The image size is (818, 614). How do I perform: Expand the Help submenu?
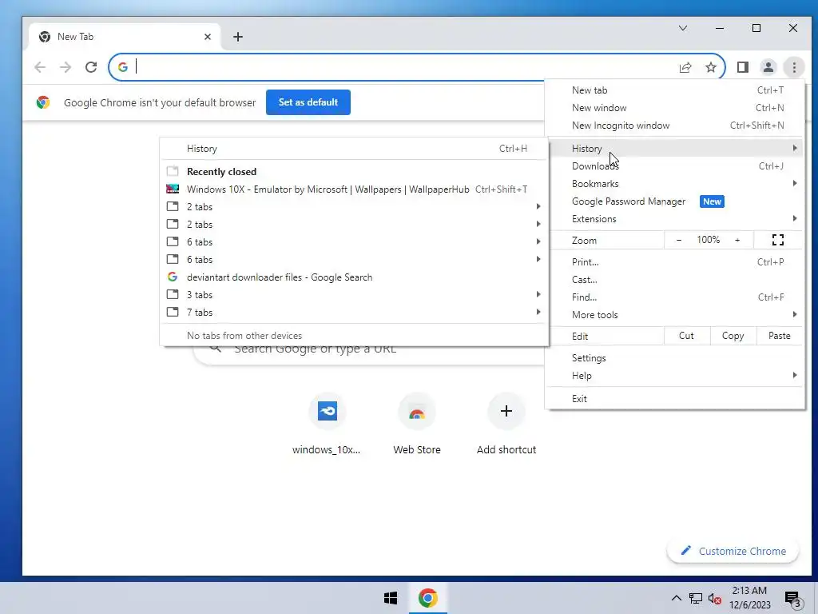click(x=674, y=376)
